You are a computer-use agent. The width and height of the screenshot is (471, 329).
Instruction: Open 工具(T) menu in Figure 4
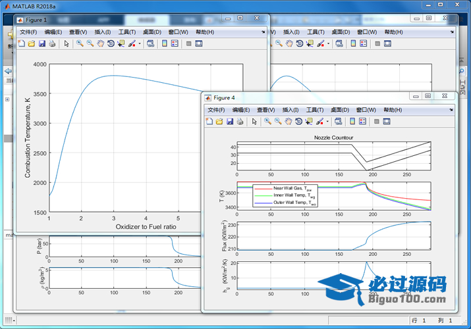(x=315, y=110)
